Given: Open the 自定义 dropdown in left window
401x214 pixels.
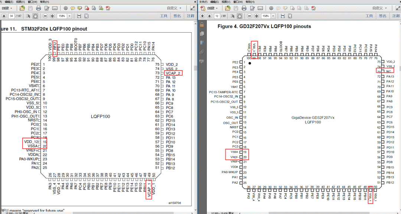Looking at the screenshot, I should [175, 8].
